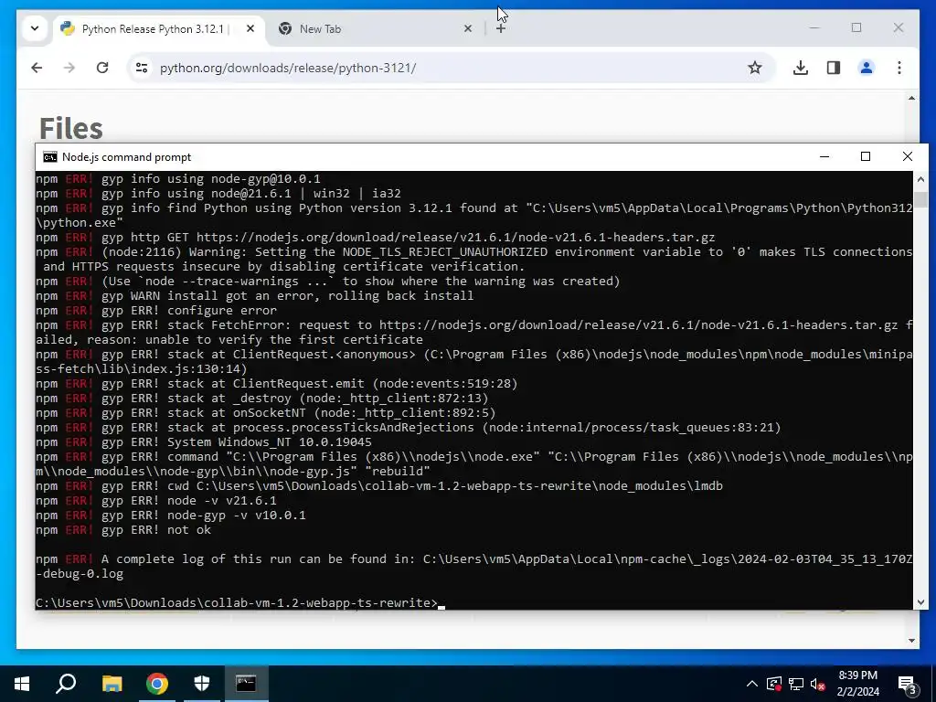Open Windows Security from taskbar
Screen dimensions: 936x702
(x=202, y=684)
